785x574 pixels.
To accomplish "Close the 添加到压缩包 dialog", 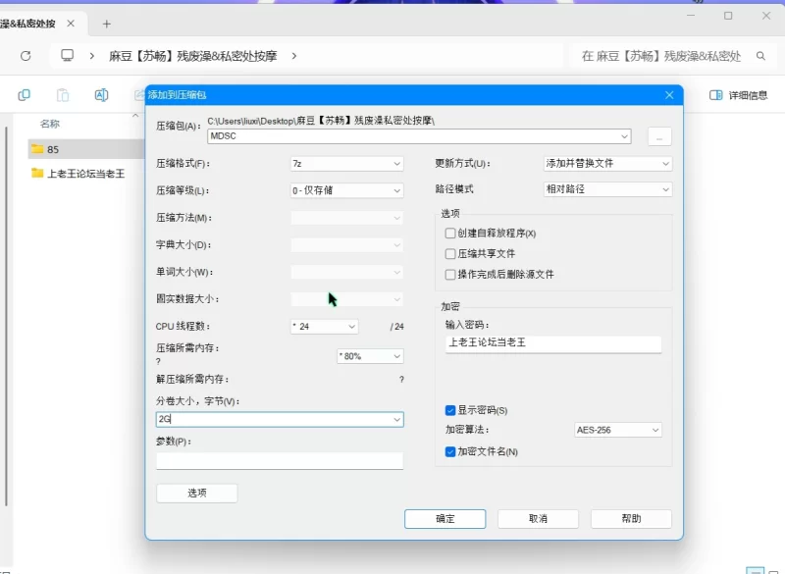I will pyautogui.click(x=669, y=95).
